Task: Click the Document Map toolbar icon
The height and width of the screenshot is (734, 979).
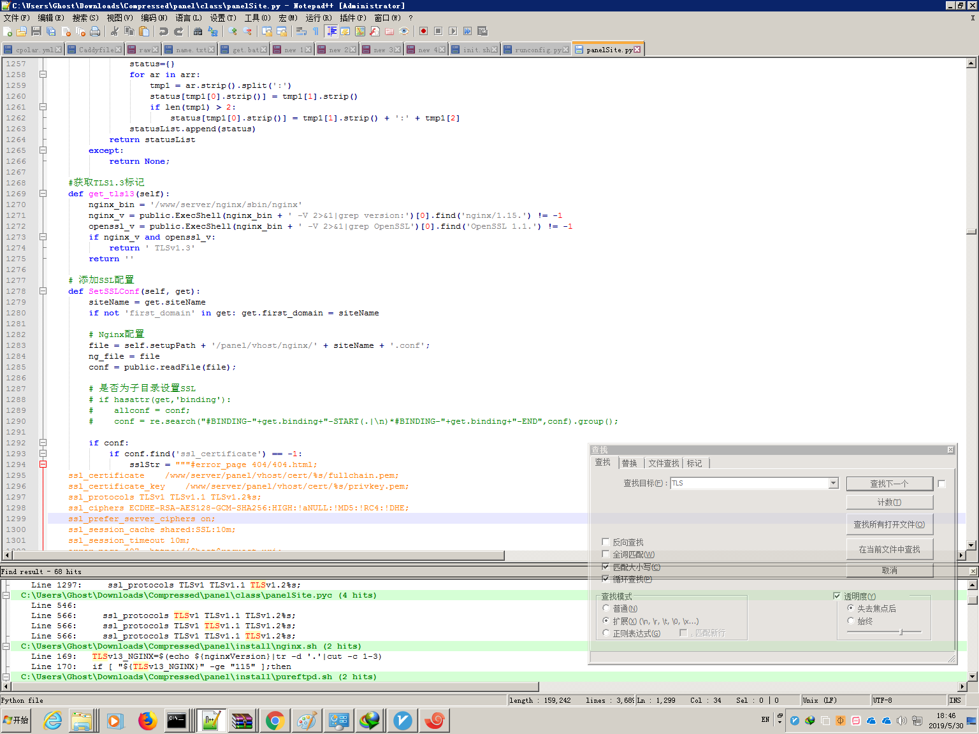Action: coord(360,31)
